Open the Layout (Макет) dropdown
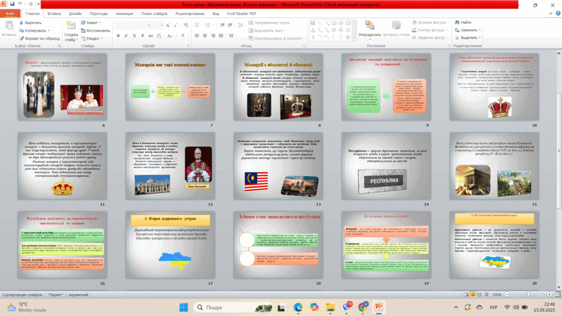This screenshot has width=562, height=316. [x=91, y=23]
